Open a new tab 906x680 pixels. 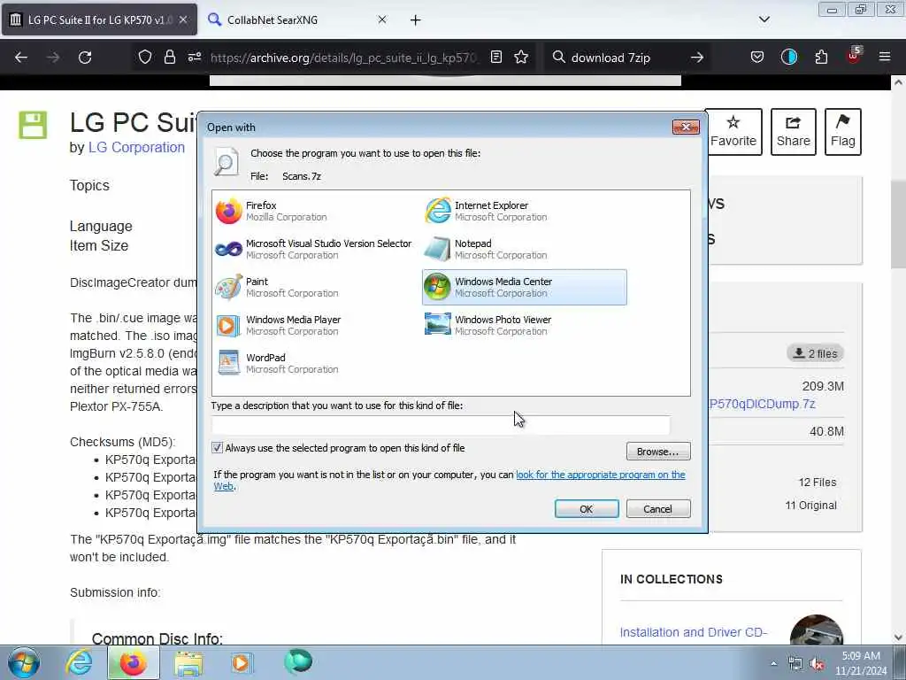(x=416, y=20)
